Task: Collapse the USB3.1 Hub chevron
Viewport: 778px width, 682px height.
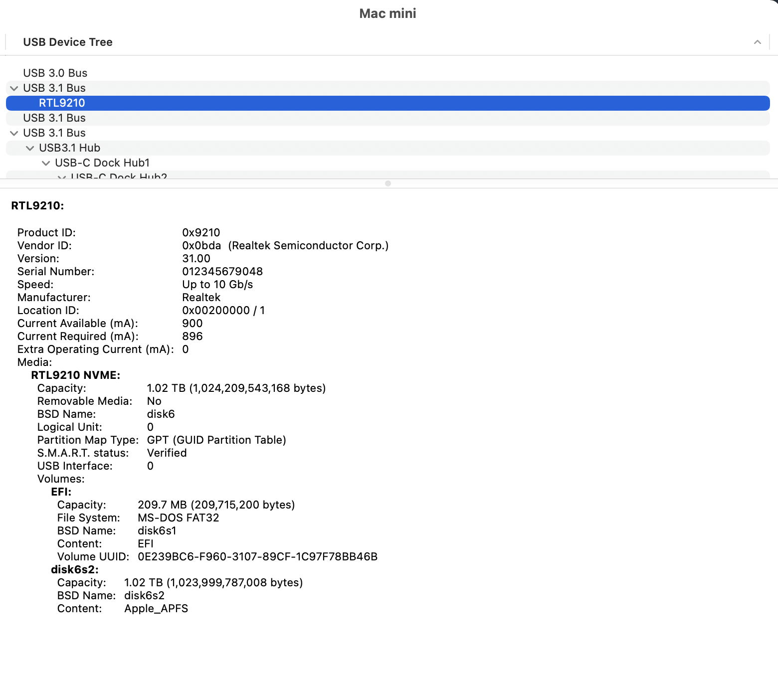Action: click(30, 148)
